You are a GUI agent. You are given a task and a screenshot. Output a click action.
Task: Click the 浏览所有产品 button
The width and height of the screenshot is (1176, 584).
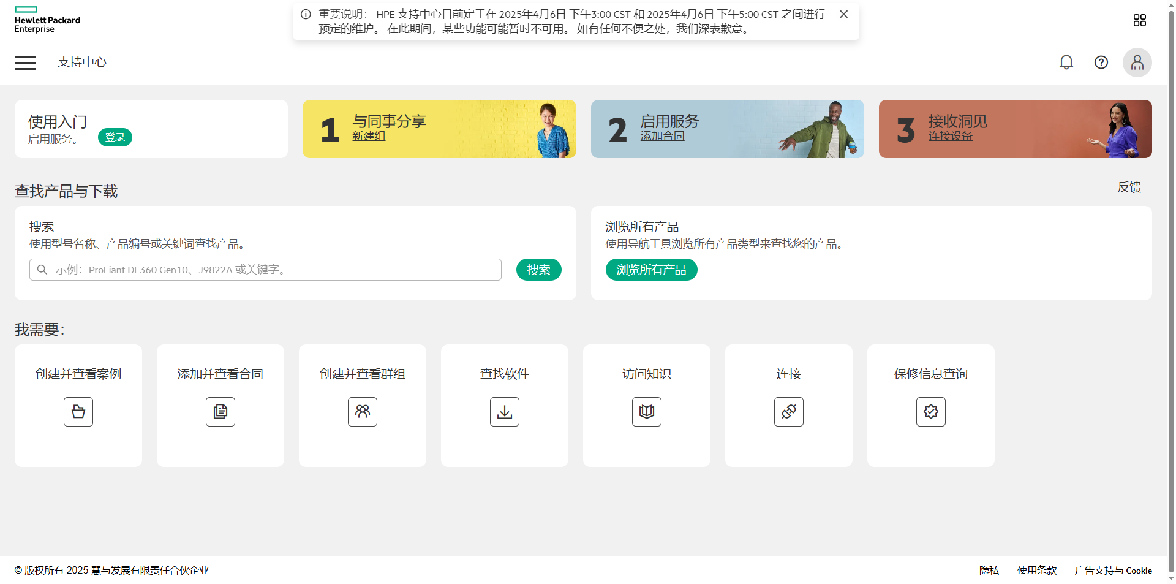[x=651, y=270]
